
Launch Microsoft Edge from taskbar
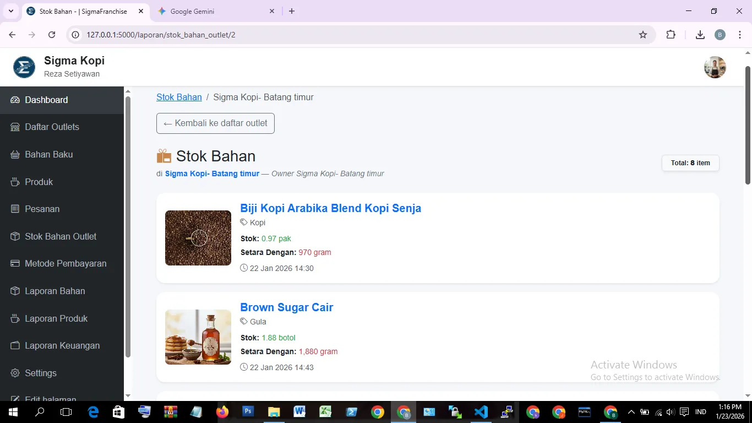pos(93,412)
